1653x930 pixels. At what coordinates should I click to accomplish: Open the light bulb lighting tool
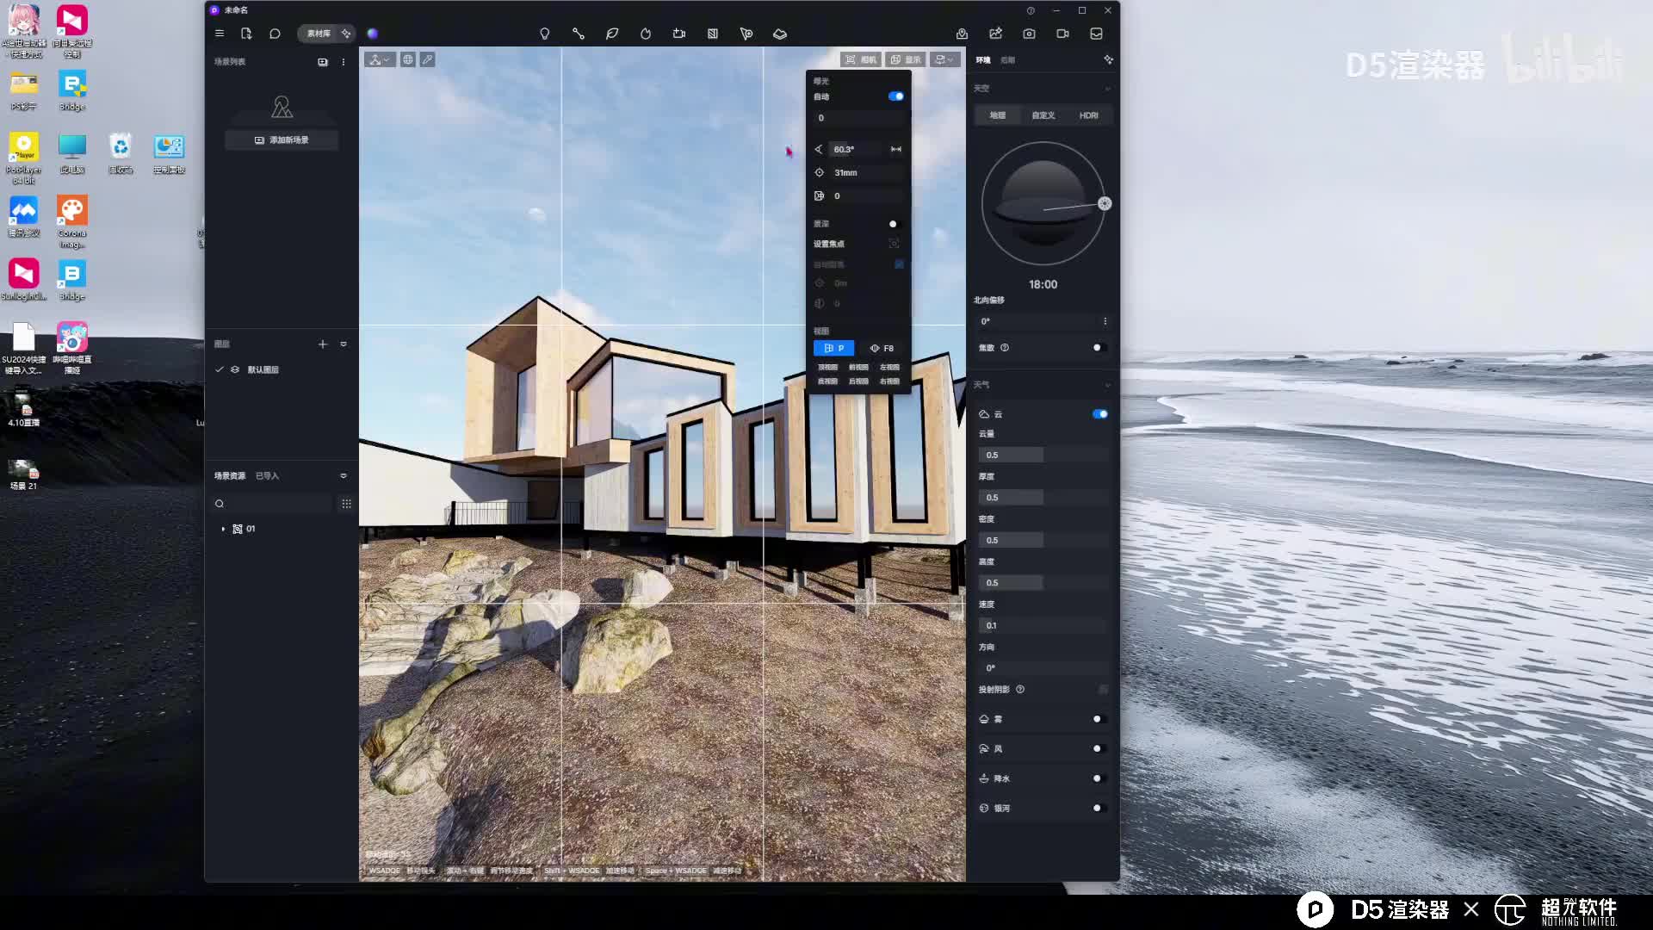coord(544,34)
